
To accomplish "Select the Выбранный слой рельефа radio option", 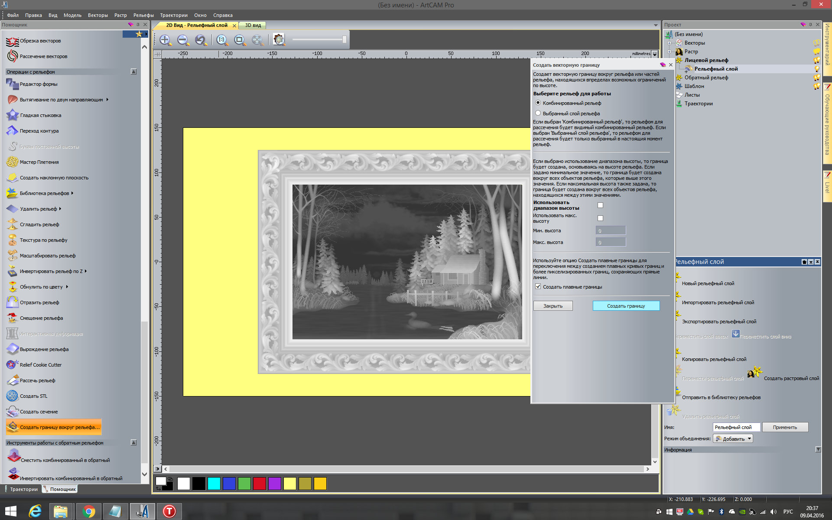I will pos(538,113).
